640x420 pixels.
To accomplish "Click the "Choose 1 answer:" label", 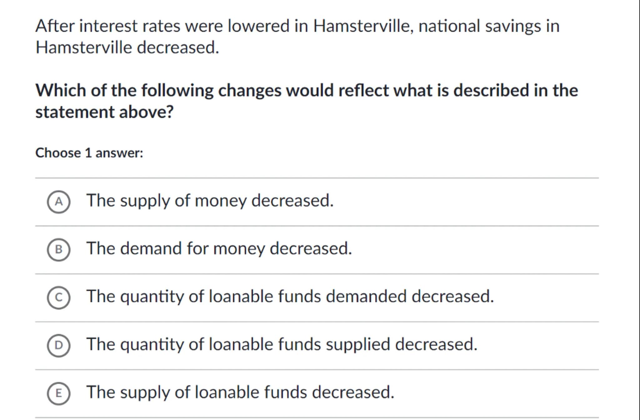I will tap(89, 153).
